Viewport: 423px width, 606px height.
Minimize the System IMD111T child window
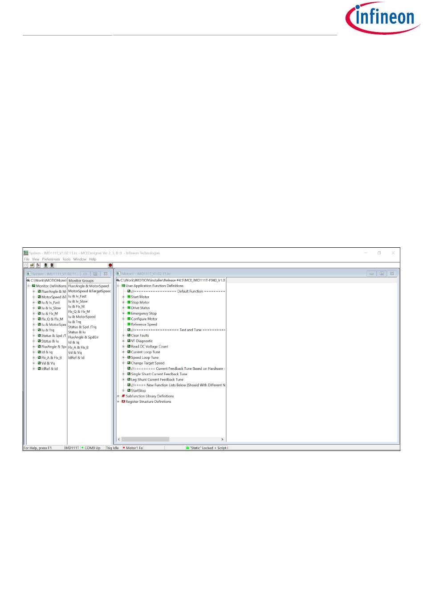pyautogui.click(x=85, y=274)
